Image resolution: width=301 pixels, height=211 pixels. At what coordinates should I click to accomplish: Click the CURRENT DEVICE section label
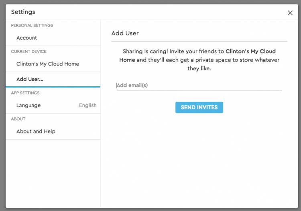28,51
